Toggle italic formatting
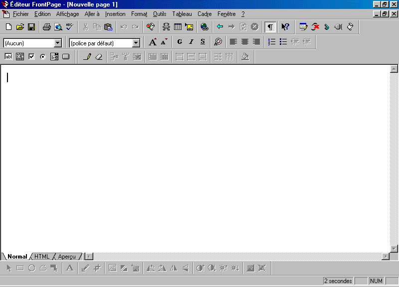The image size is (399, 287). click(x=191, y=42)
